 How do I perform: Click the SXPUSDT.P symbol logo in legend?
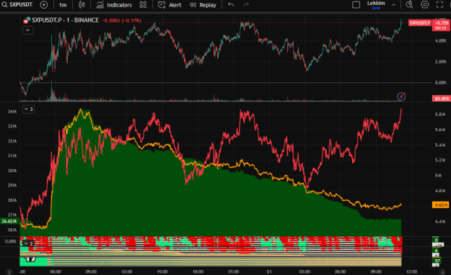tap(27, 20)
